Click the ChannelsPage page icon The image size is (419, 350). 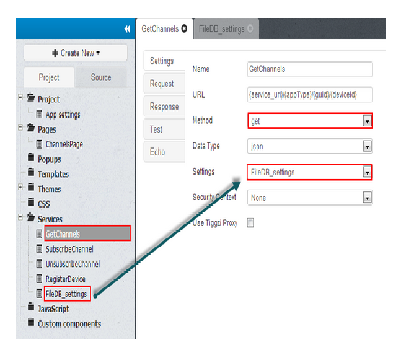tap(40, 144)
